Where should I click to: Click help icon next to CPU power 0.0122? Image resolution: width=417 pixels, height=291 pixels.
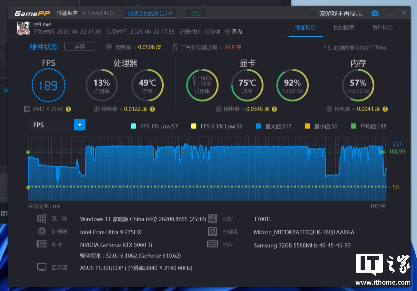click(x=152, y=109)
